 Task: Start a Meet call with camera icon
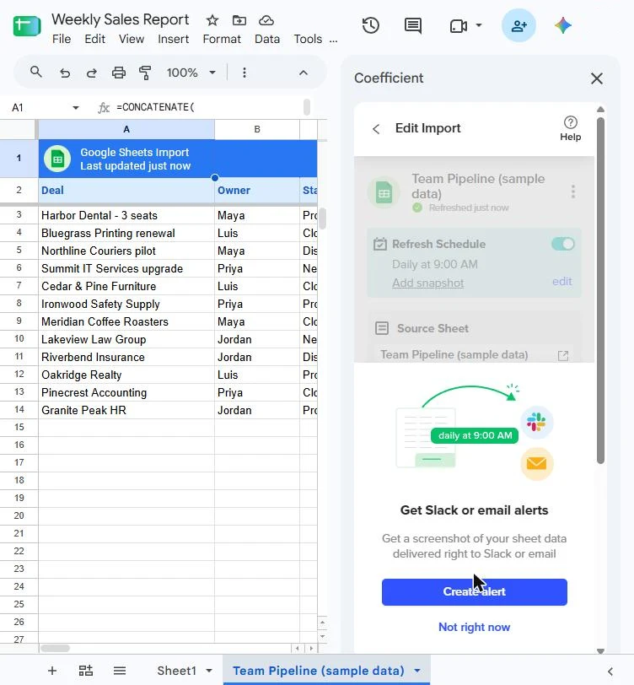coord(459,26)
